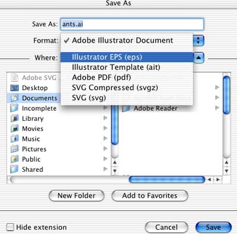Open the Shared folder icon
Screen dimensions: 237x234
click(15, 169)
